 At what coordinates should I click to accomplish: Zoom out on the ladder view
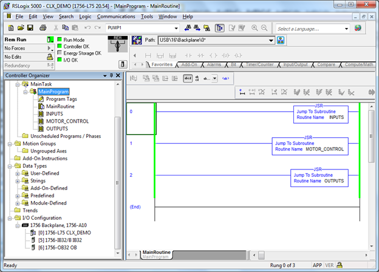(x=264, y=28)
